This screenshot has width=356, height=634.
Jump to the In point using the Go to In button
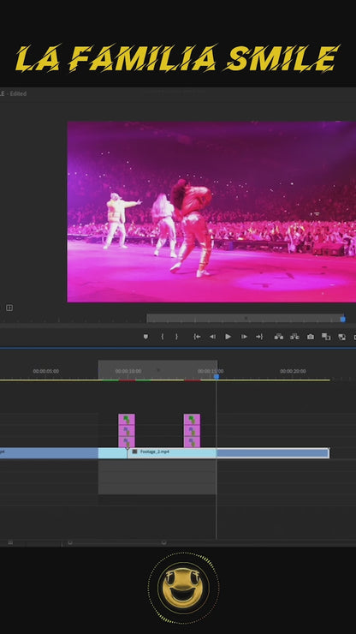197,337
